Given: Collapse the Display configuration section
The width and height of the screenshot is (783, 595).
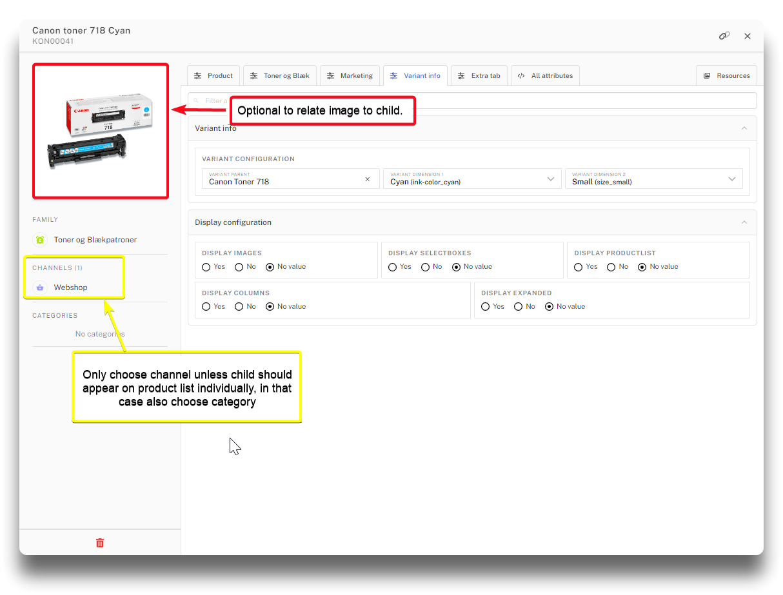Looking at the screenshot, I should point(744,222).
